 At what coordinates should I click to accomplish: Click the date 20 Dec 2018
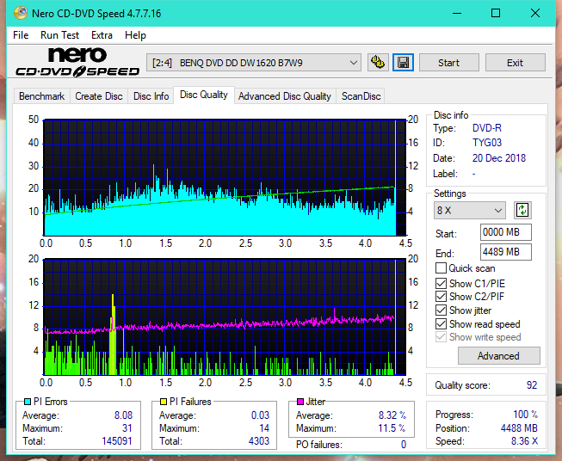coord(499,158)
